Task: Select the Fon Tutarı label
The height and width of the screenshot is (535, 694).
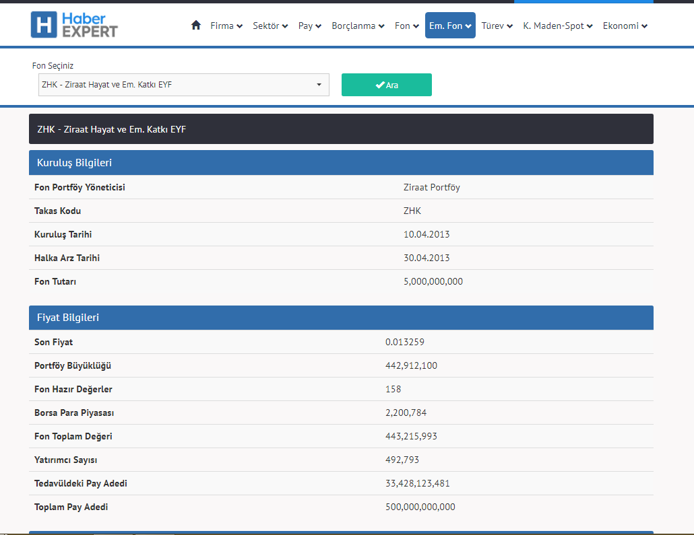Action: point(55,281)
